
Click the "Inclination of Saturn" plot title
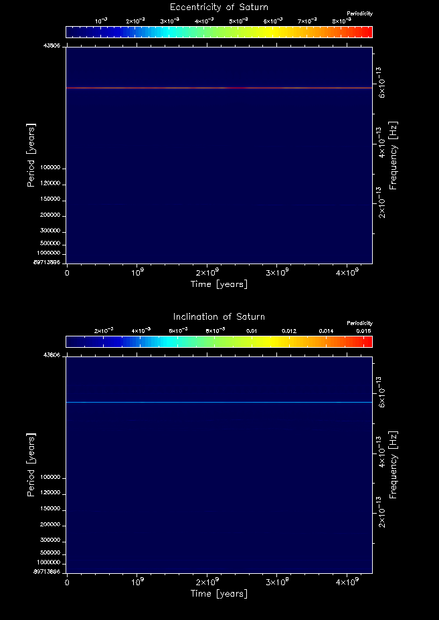[219, 316]
